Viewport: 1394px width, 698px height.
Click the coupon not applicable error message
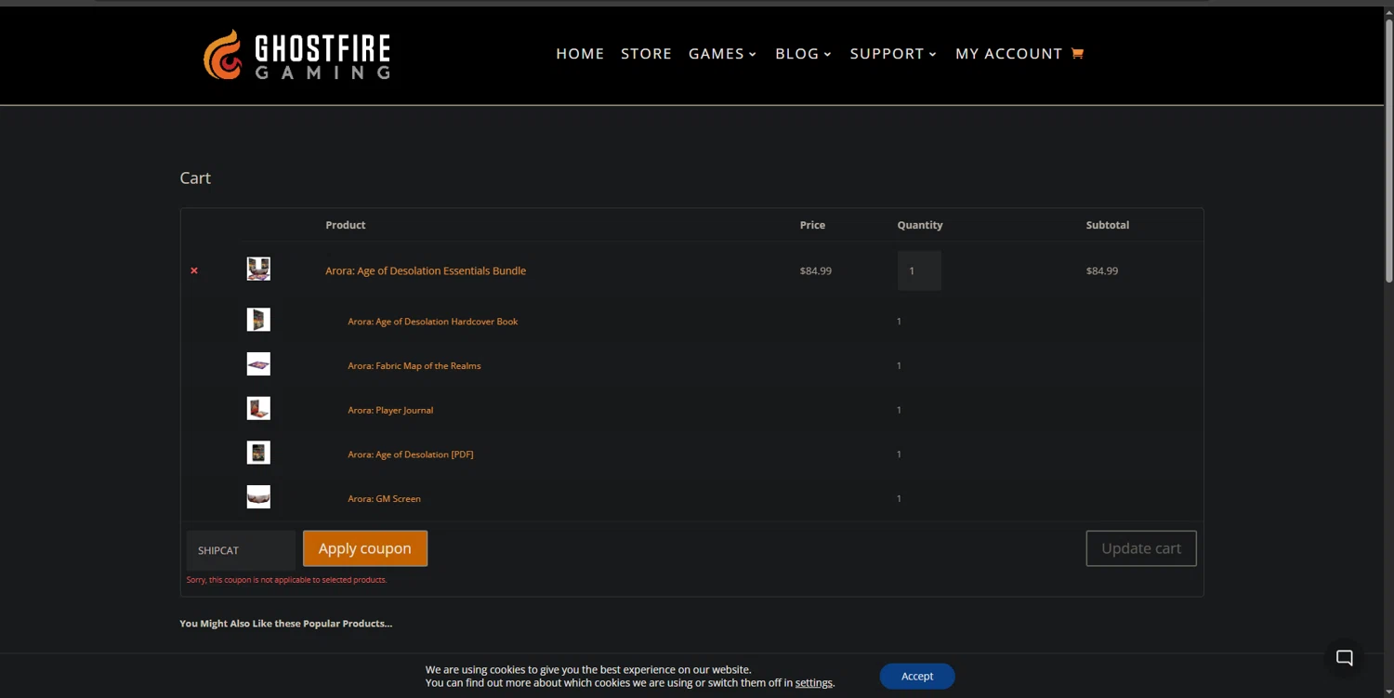286,580
